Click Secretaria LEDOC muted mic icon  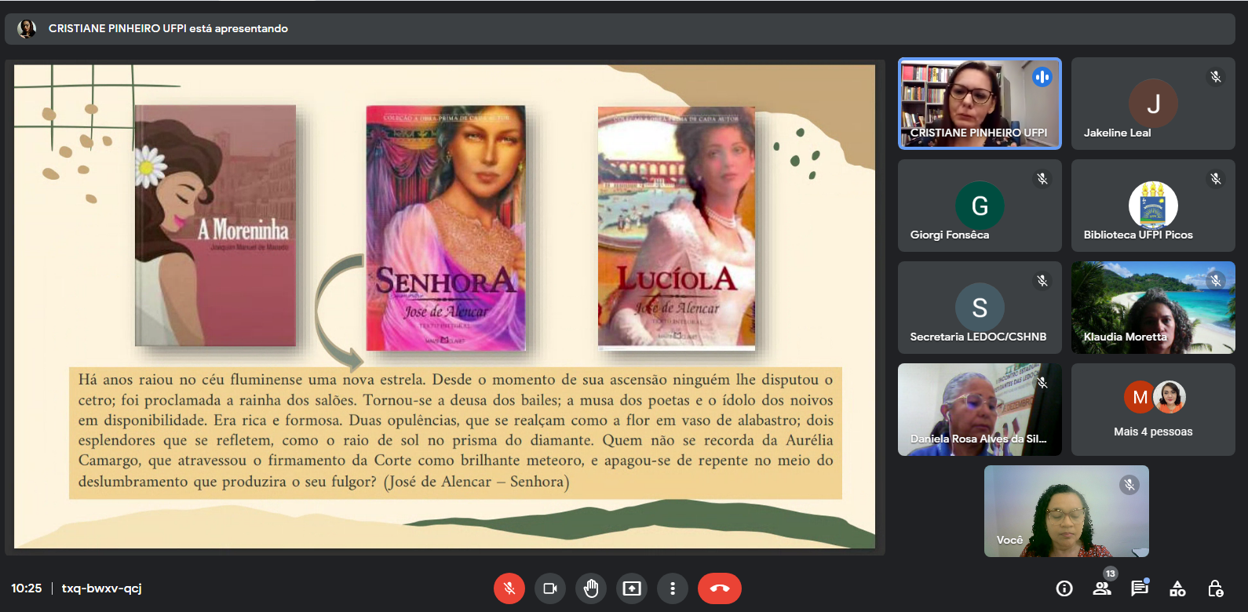coord(1042,281)
